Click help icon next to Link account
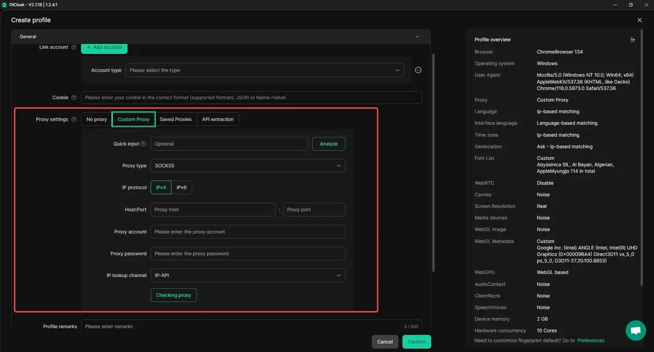654x352 pixels. tap(74, 47)
